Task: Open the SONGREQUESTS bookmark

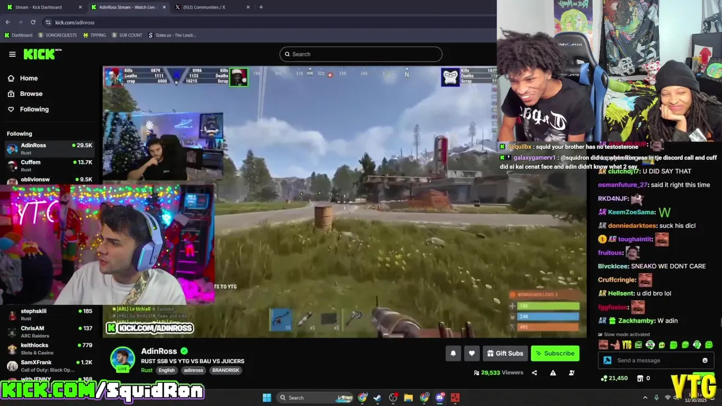Action: coord(58,35)
